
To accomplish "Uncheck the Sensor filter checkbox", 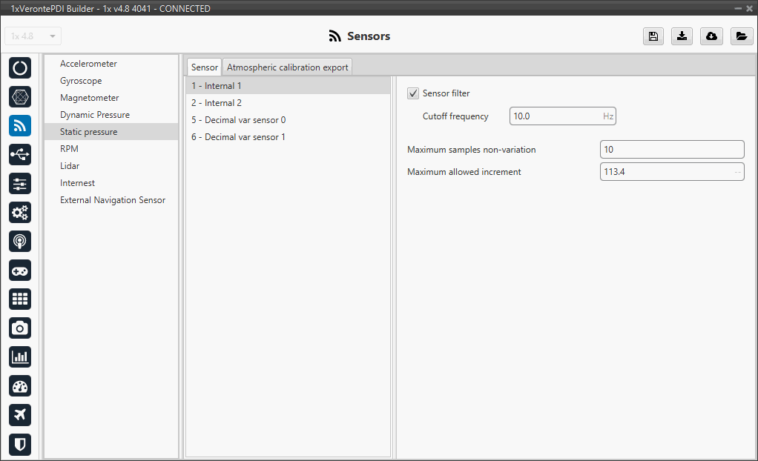I will (413, 93).
